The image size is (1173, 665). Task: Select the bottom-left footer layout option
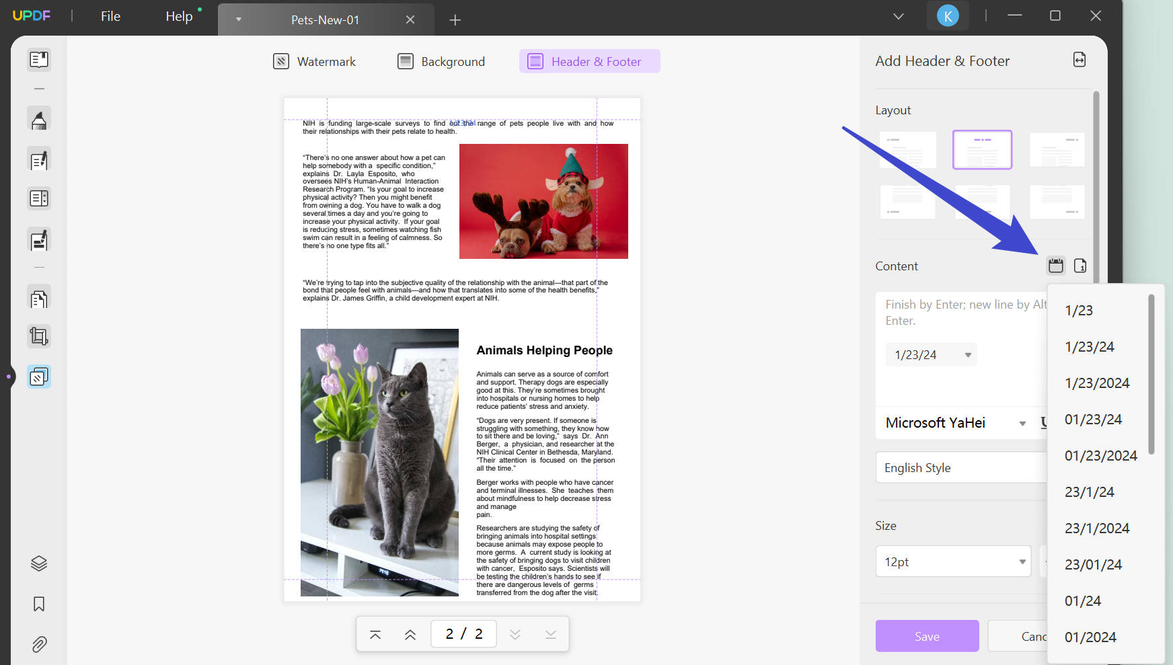(907, 202)
